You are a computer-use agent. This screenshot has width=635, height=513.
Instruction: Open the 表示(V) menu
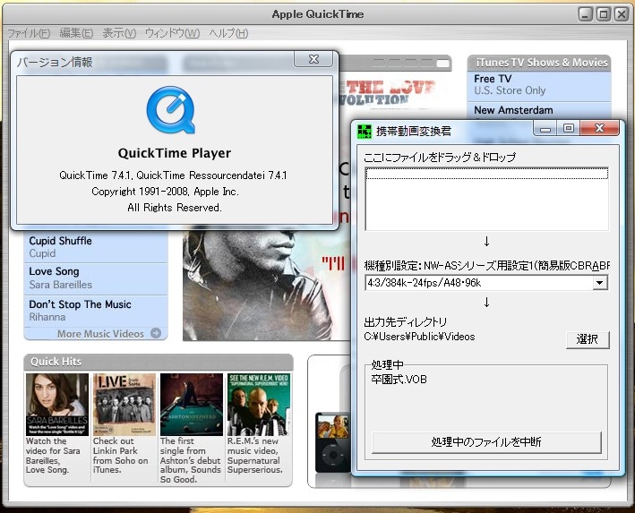[x=119, y=33]
